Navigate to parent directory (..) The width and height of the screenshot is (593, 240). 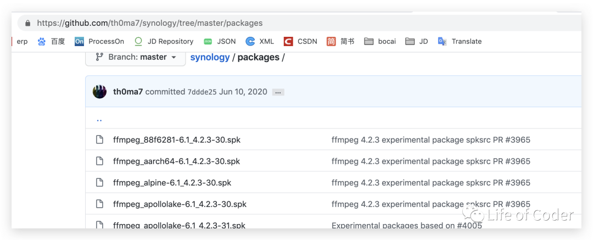99,119
